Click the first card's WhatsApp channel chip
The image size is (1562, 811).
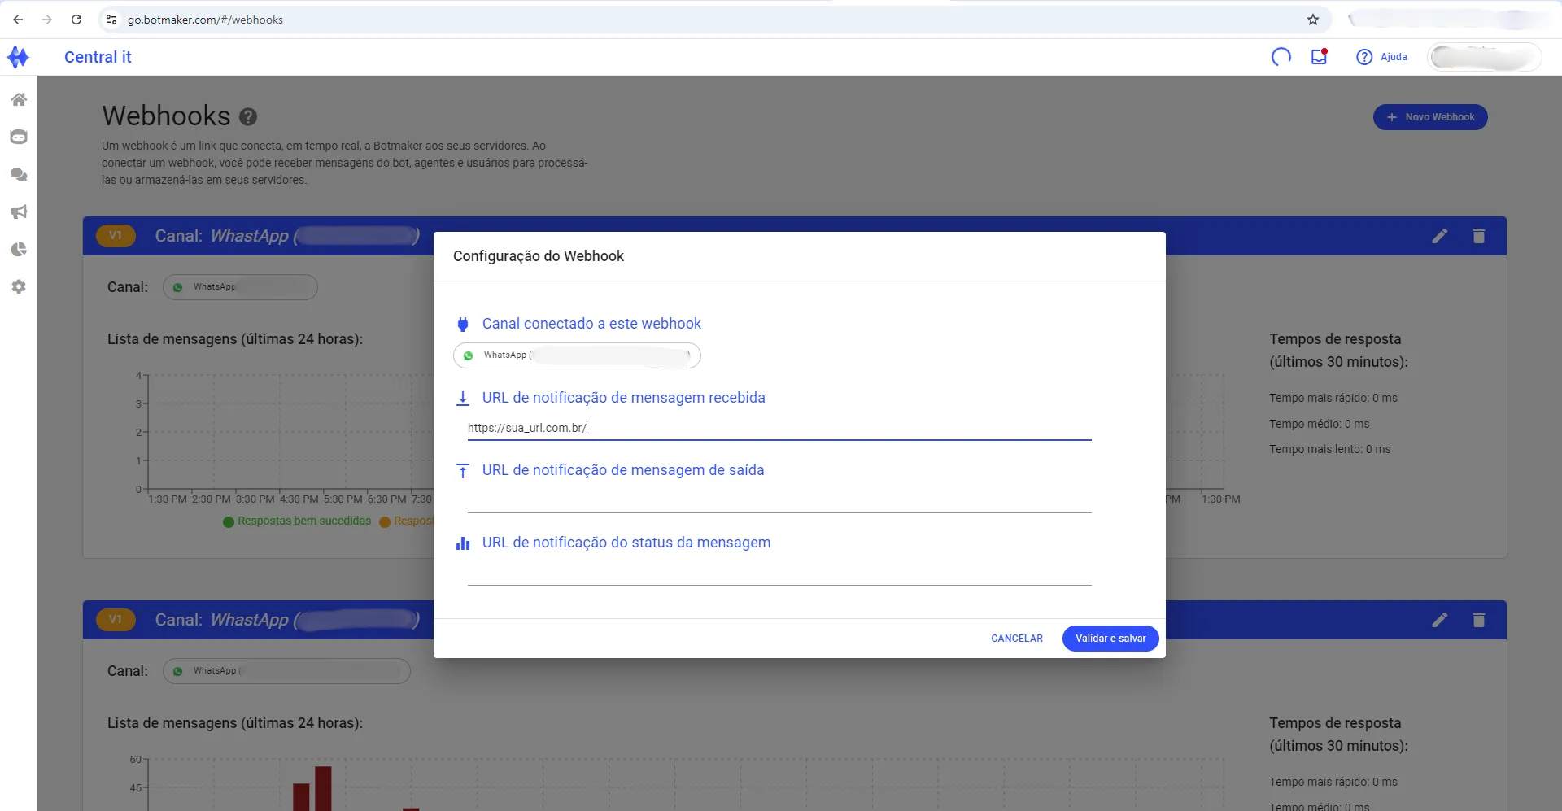coord(240,287)
